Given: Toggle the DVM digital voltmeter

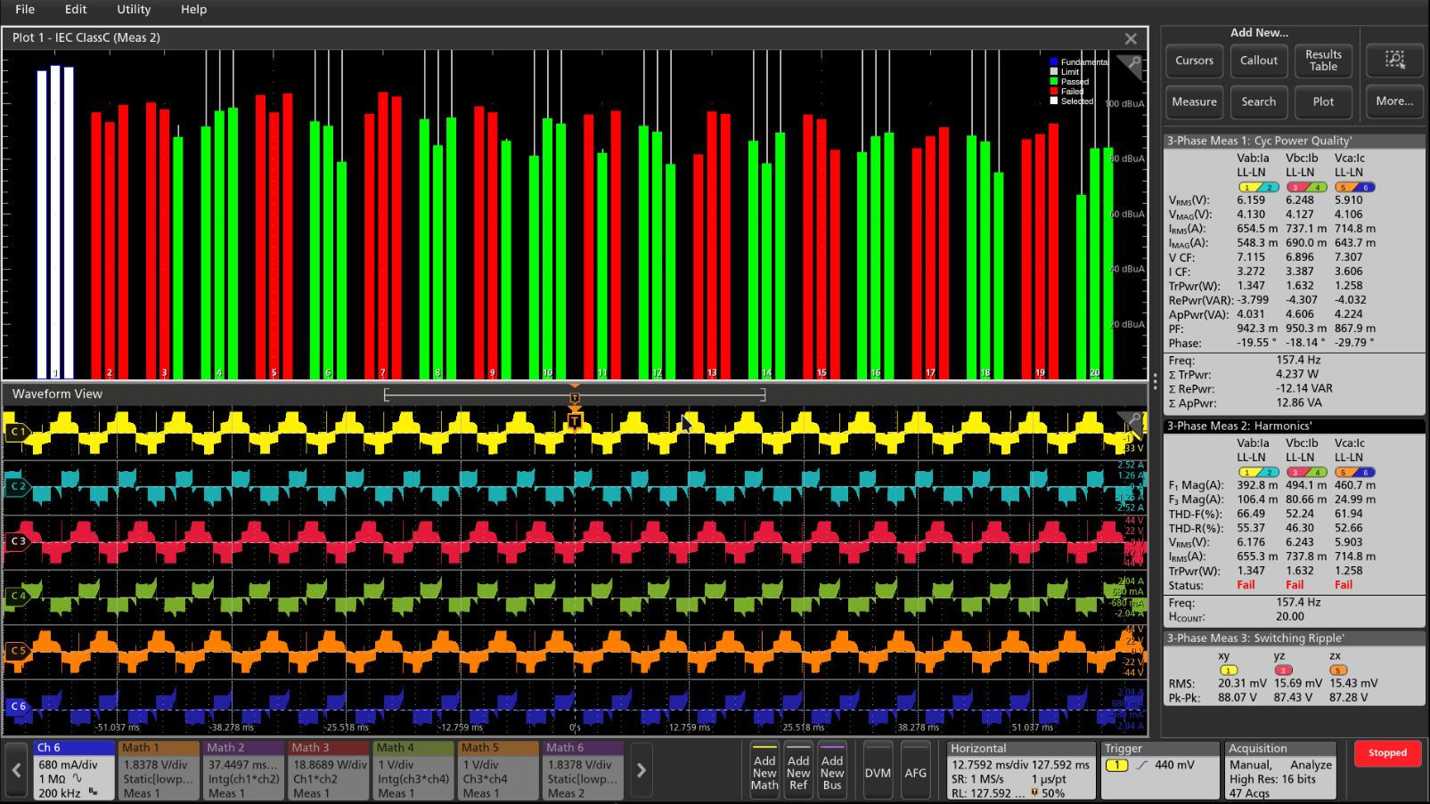Looking at the screenshot, I should [x=878, y=773].
